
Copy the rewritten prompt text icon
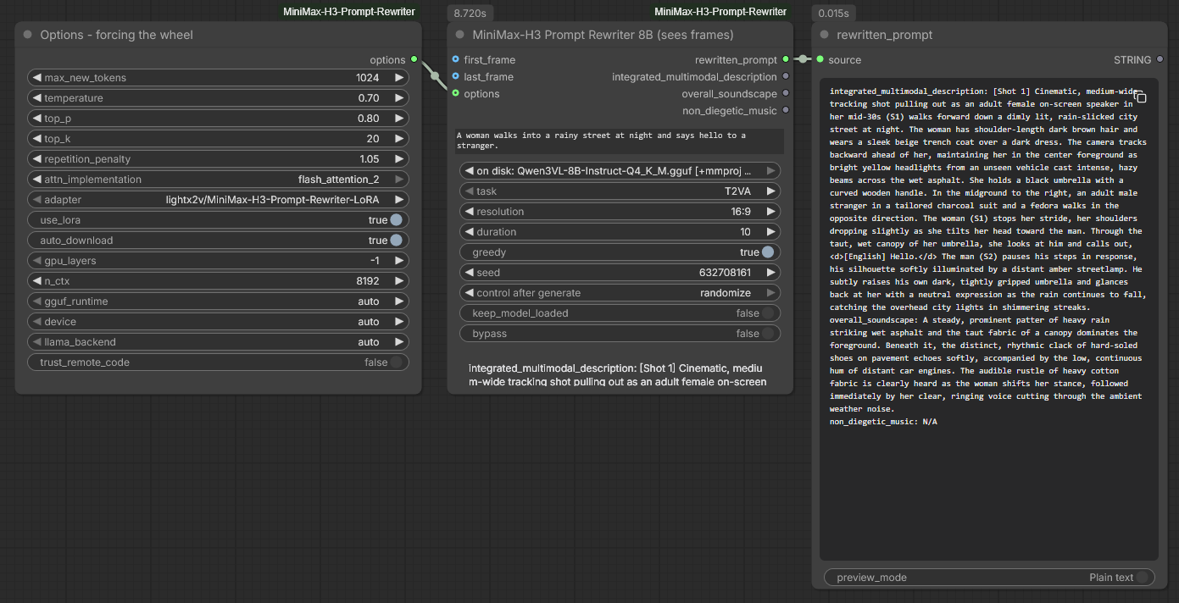pyautogui.click(x=1140, y=97)
